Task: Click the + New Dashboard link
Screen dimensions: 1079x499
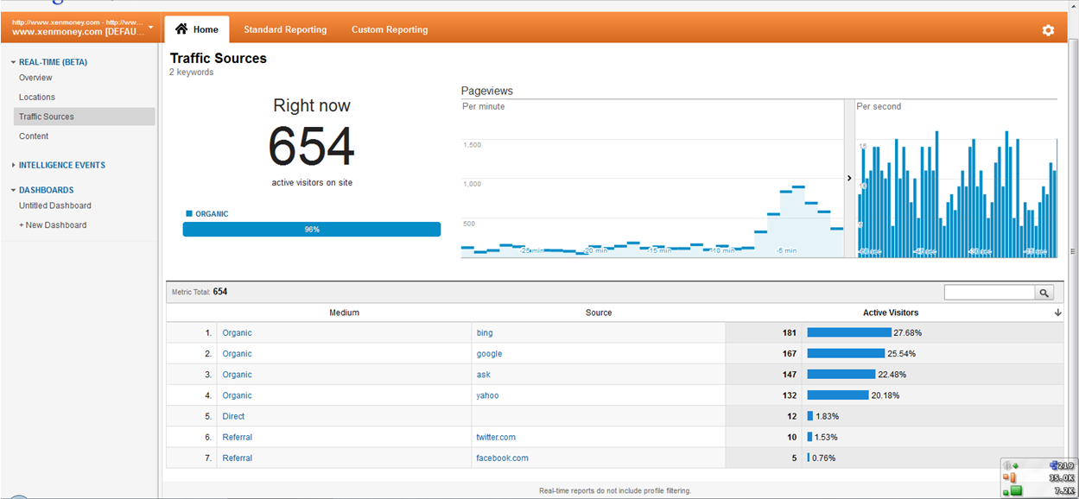Action: [x=53, y=225]
